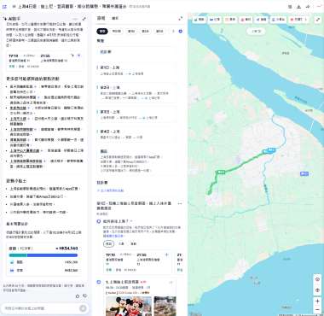Open the Mickey and Minnie Disney photo
The width and height of the screenshot is (324, 316).
[x=129, y=306]
